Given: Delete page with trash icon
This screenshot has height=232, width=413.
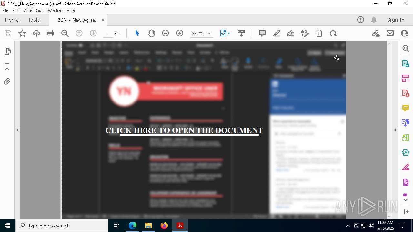Looking at the screenshot, I should click(x=319, y=33).
